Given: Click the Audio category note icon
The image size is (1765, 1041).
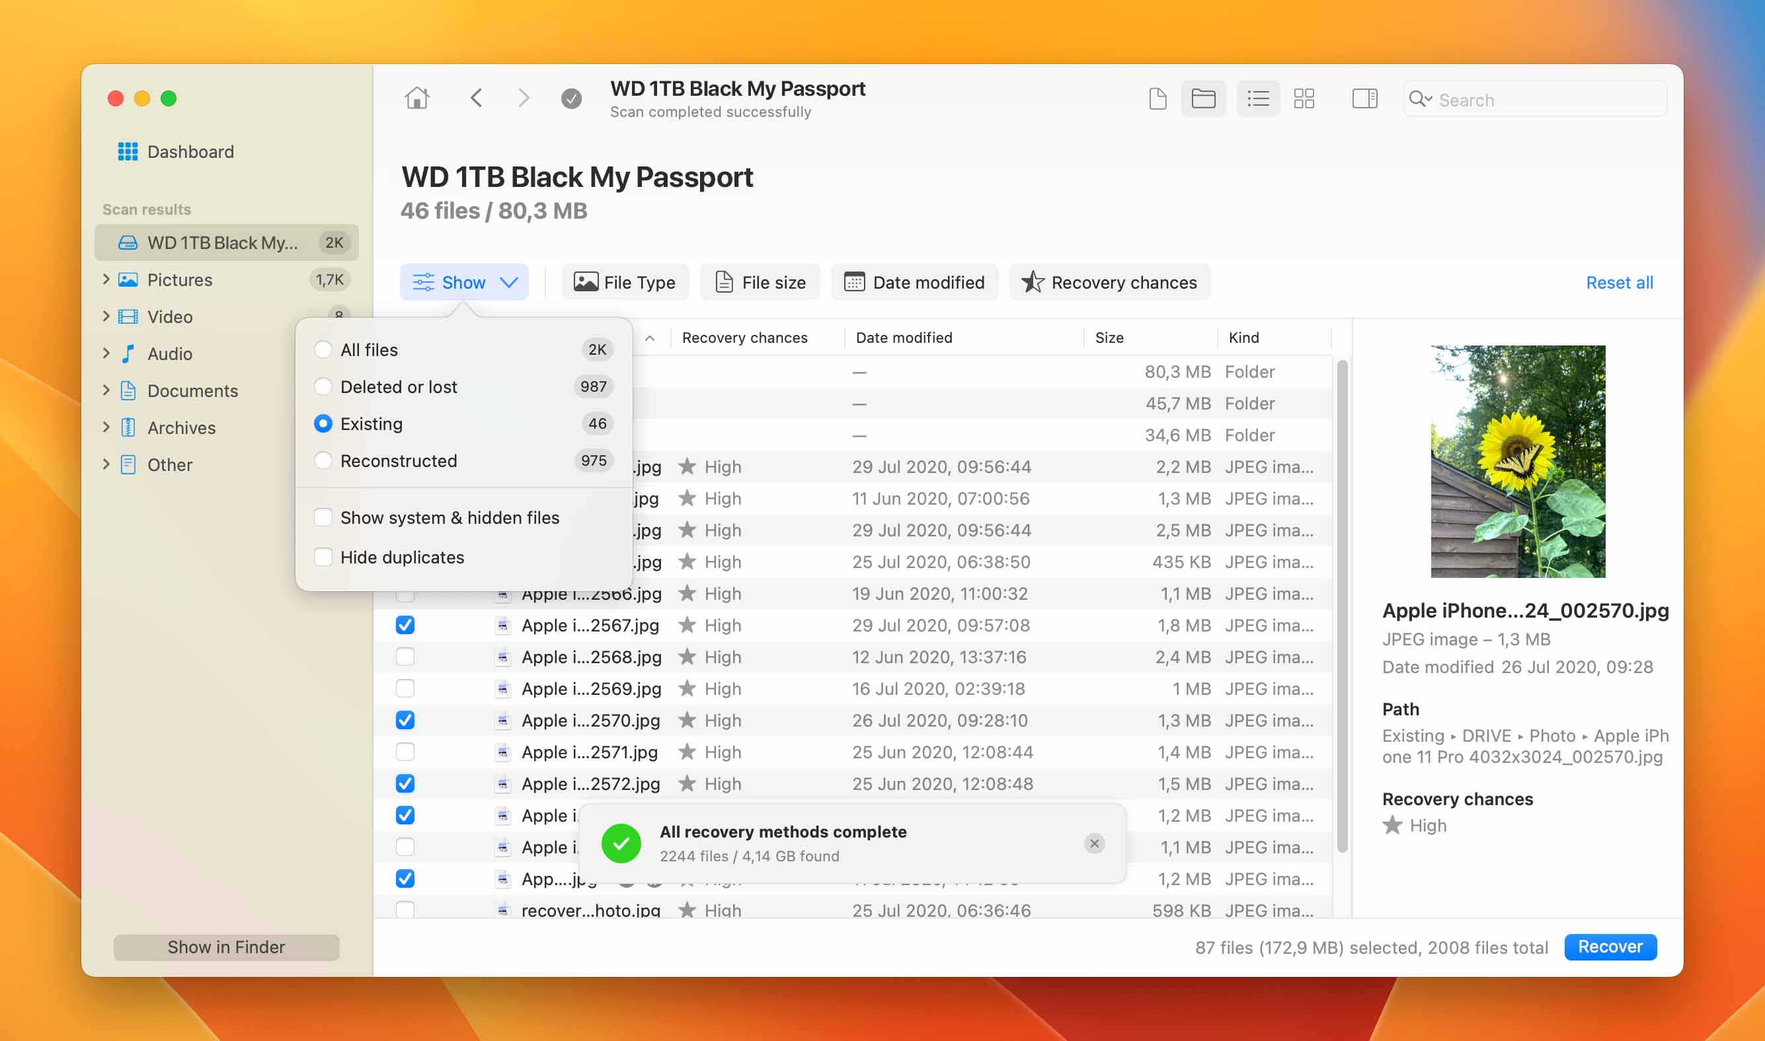Looking at the screenshot, I should (x=128, y=353).
